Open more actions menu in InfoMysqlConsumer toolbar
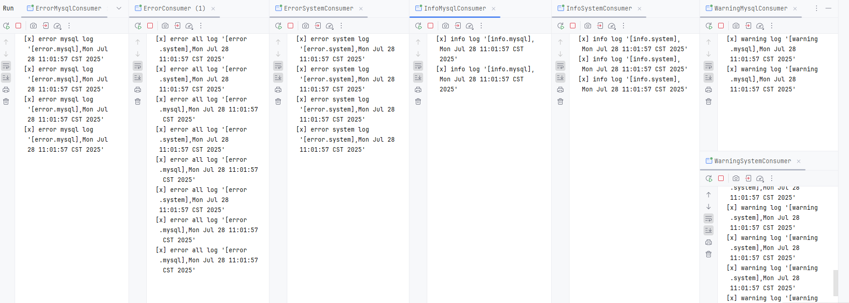This screenshot has width=849, height=303. click(x=481, y=26)
